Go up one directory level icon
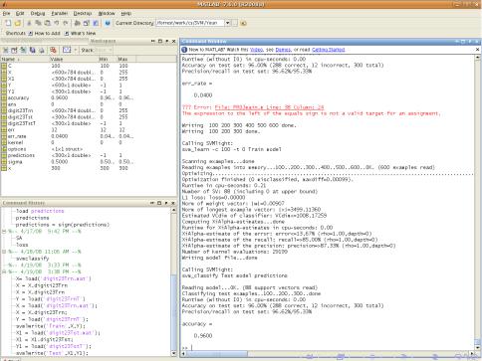 click(x=243, y=23)
